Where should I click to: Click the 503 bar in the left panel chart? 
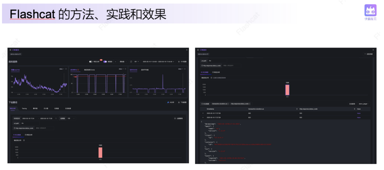(100, 153)
